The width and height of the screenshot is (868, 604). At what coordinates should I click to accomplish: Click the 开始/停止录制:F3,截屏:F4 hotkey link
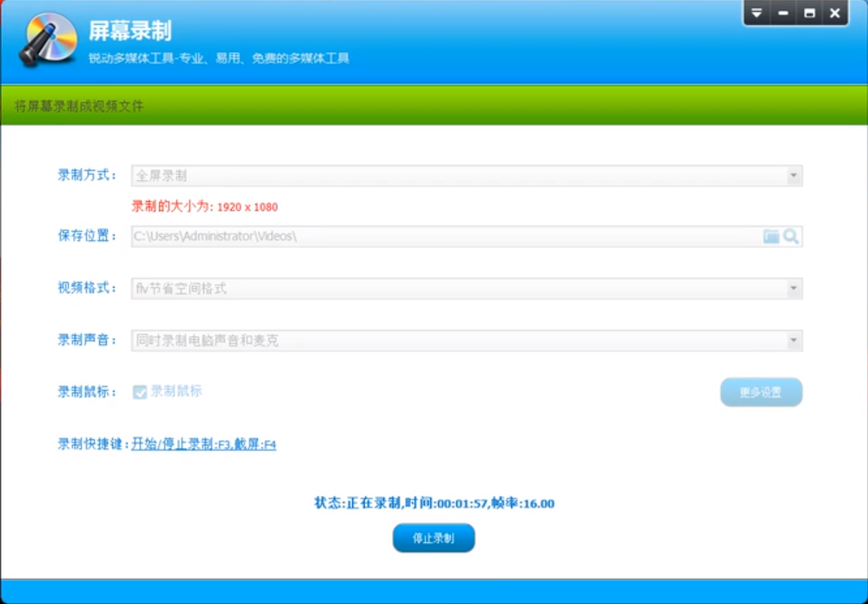[x=203, y=444]
